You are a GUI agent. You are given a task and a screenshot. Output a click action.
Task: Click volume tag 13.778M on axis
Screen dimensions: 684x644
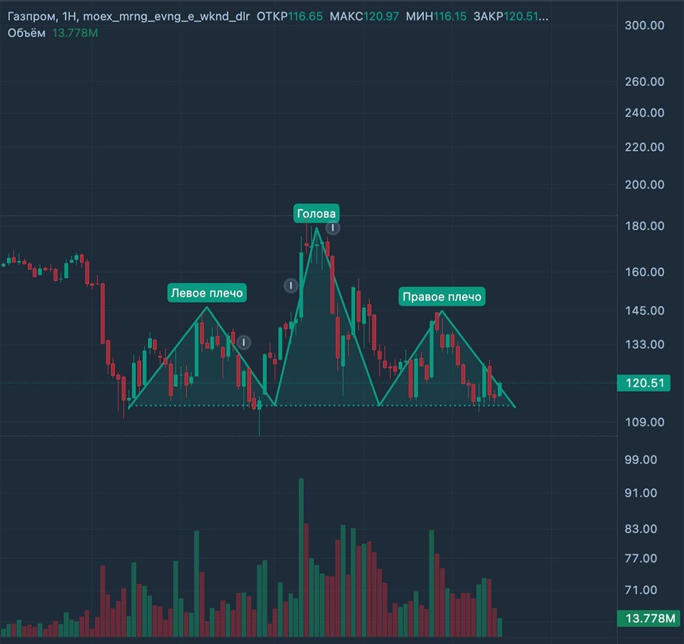point(650,618)
